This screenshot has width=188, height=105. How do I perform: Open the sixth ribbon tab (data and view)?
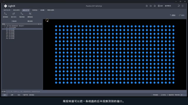[x=51, y=10]
